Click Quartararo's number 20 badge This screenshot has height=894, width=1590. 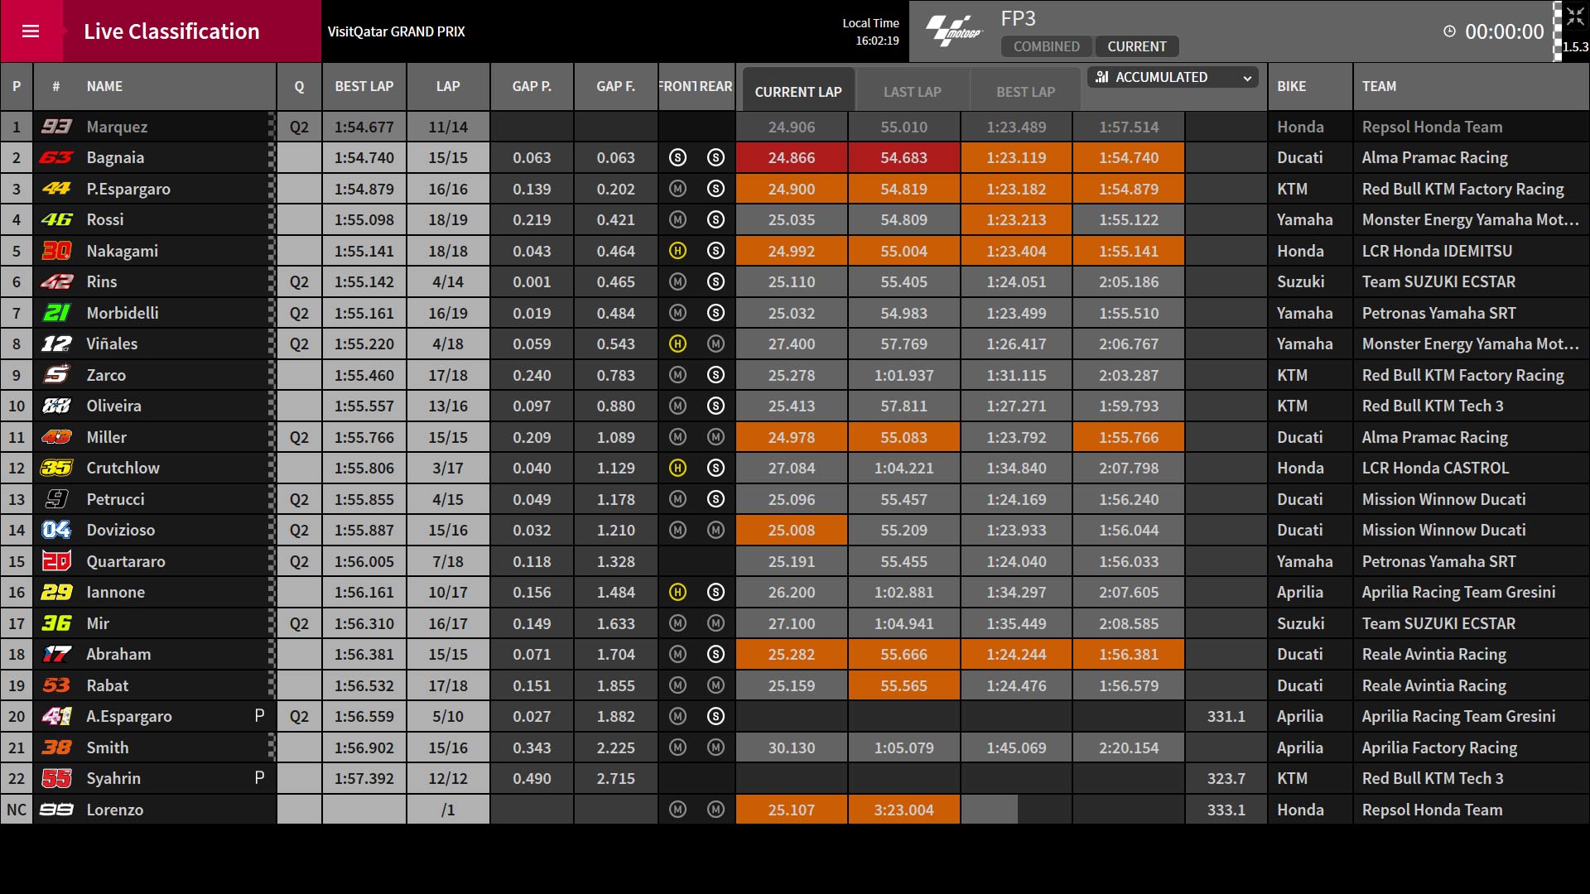click(x=56, y=561)
